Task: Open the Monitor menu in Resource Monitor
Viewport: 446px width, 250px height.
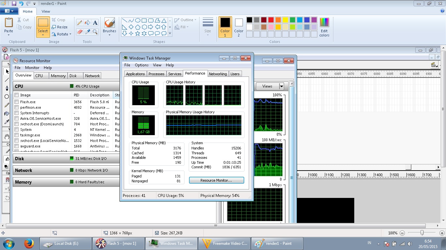Action: tap(32, 68)
